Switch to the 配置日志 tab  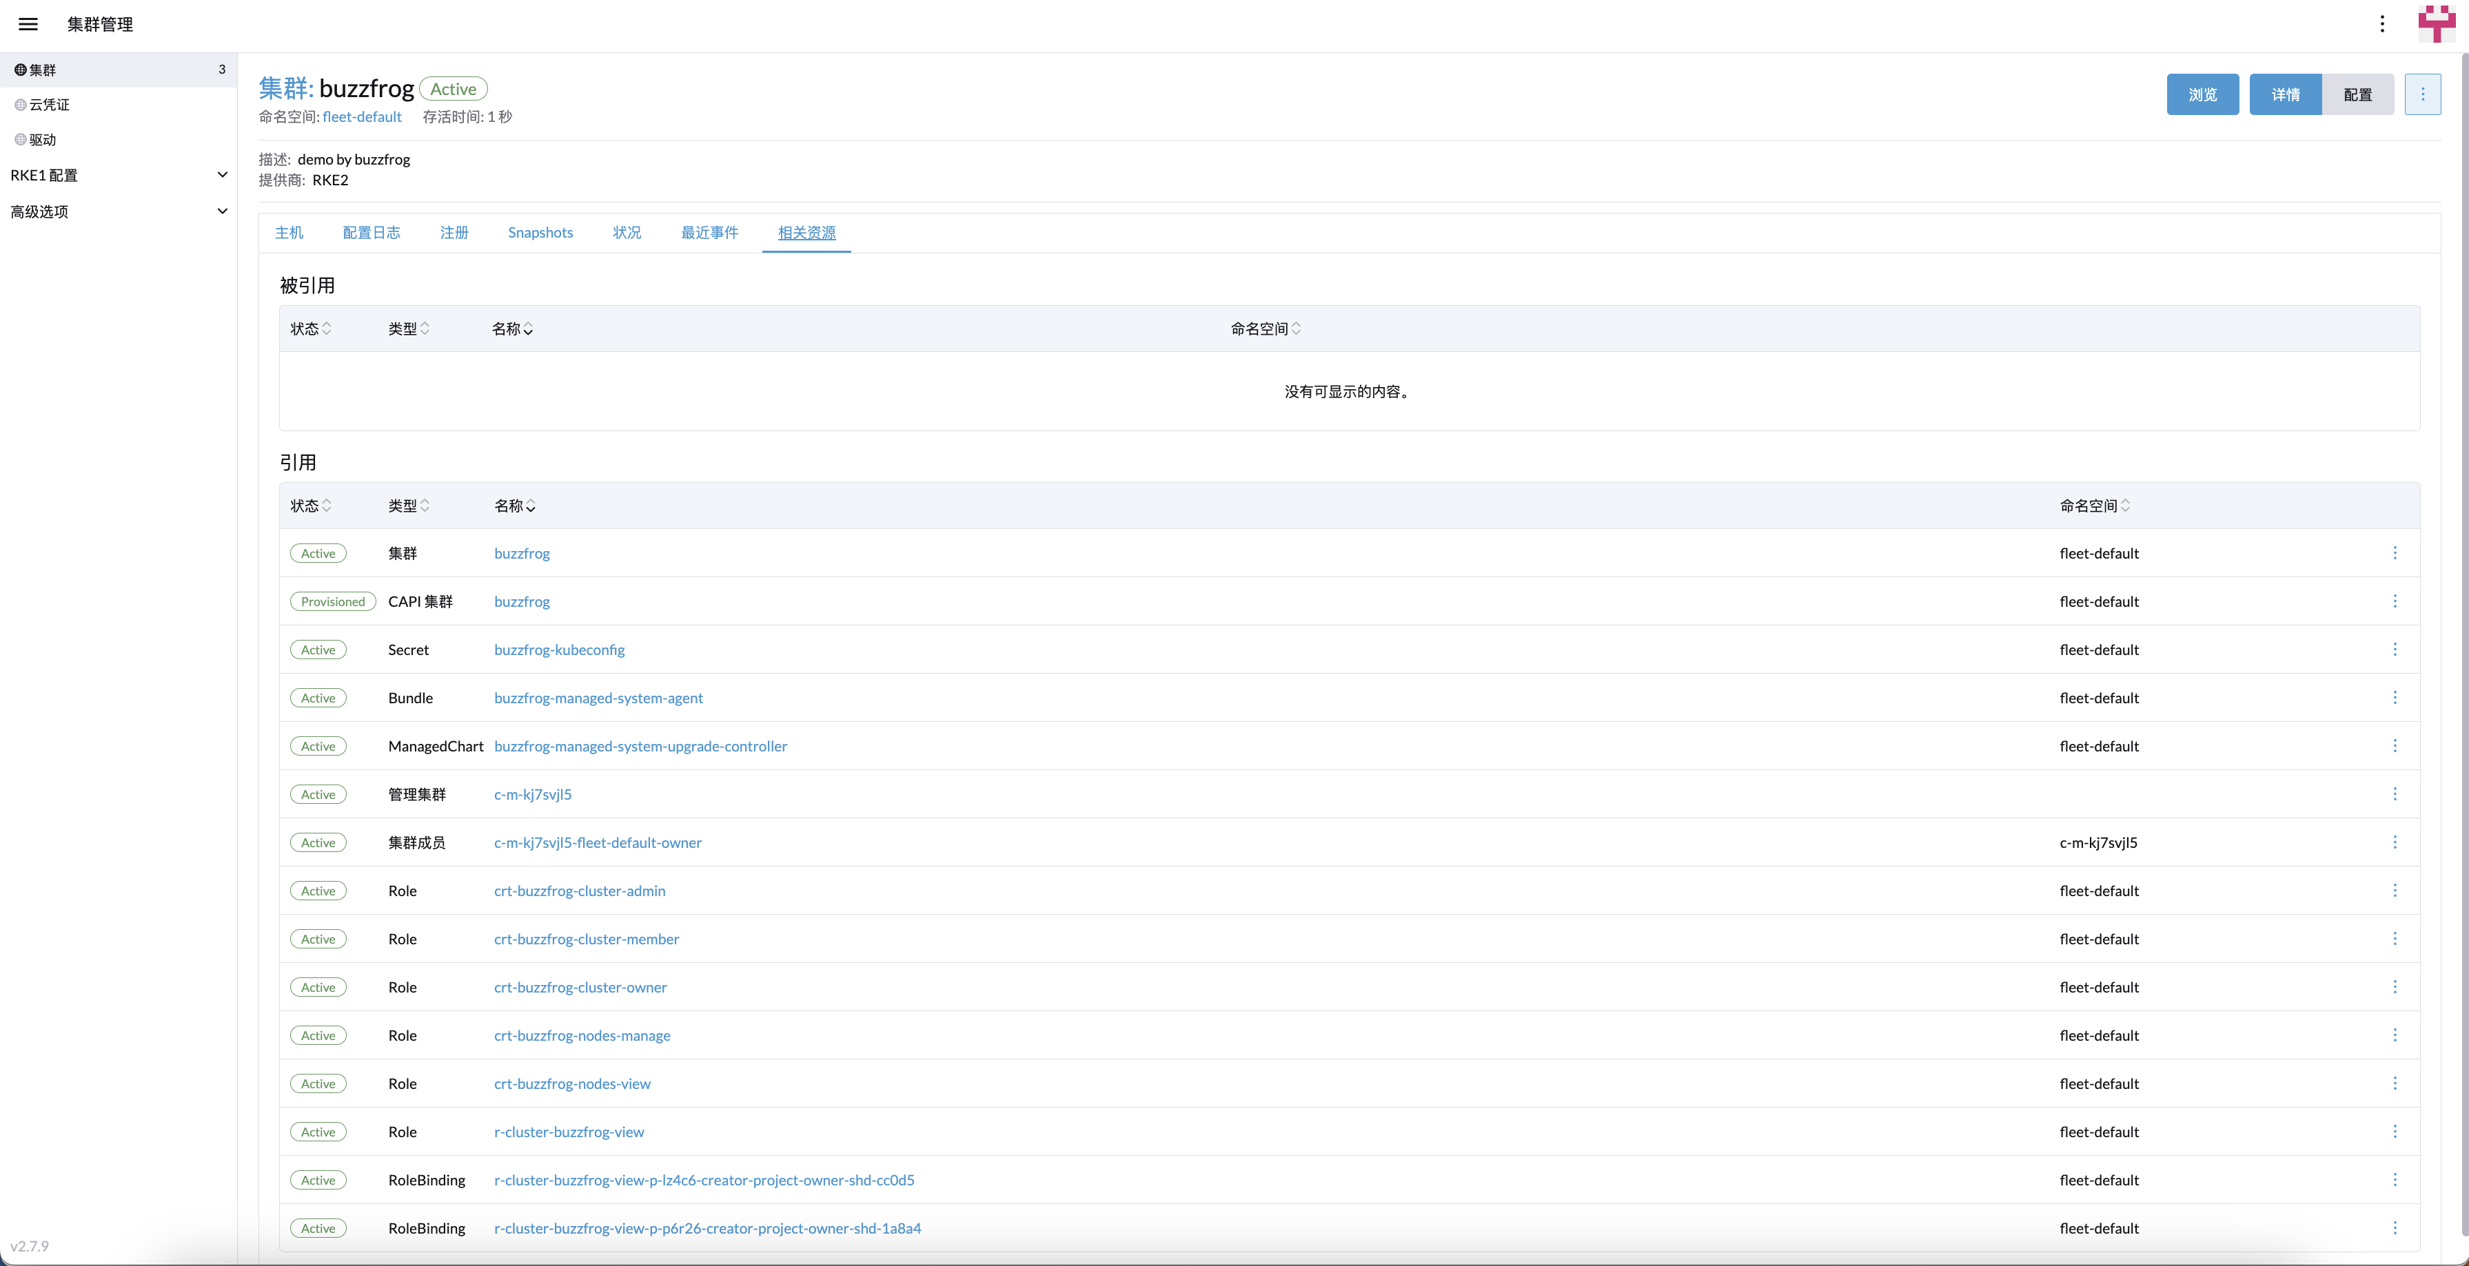pos(371,233)
